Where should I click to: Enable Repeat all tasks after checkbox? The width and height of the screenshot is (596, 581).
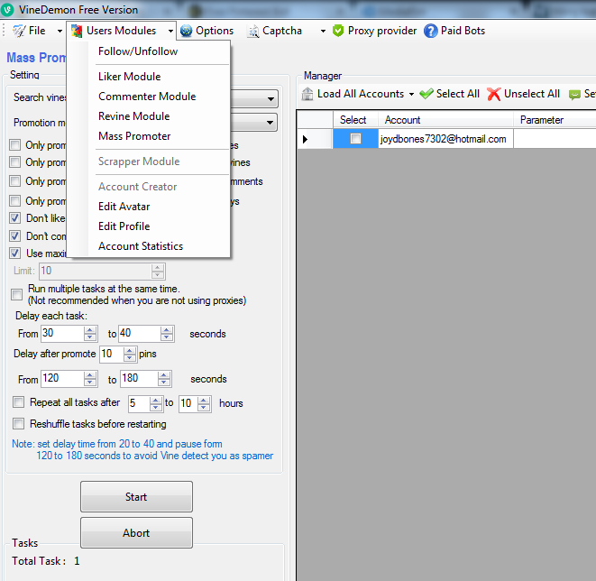pyautogui.click(x=18, y=401)
